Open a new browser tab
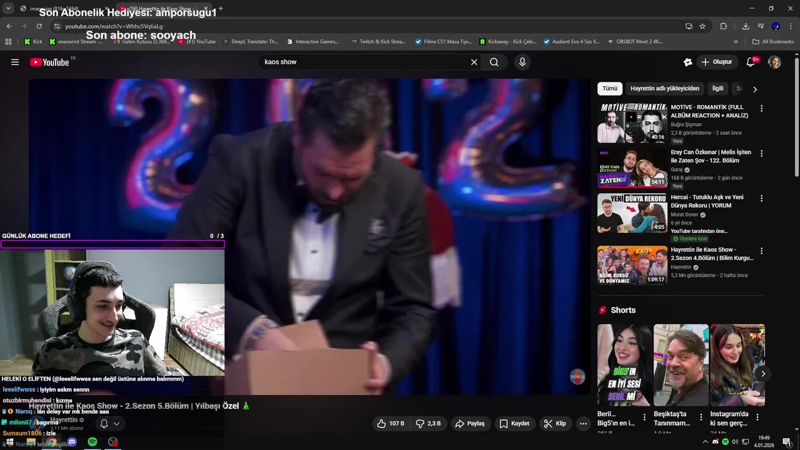 click(221, 9)
